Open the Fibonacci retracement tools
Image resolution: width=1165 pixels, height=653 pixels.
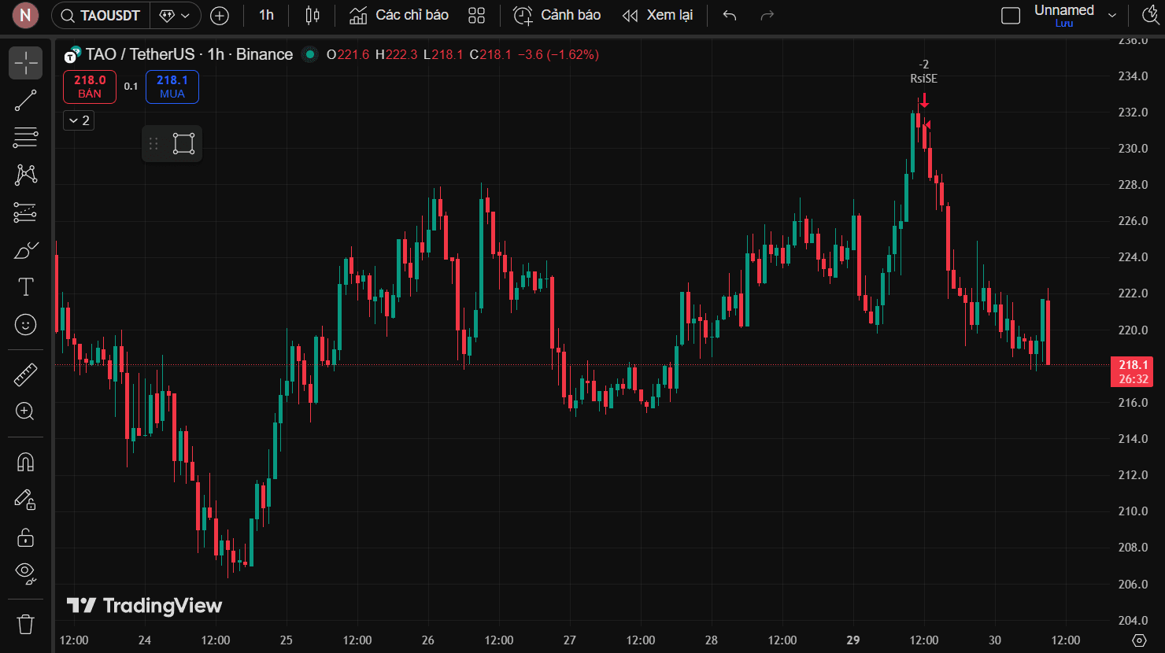coord(25,138)
